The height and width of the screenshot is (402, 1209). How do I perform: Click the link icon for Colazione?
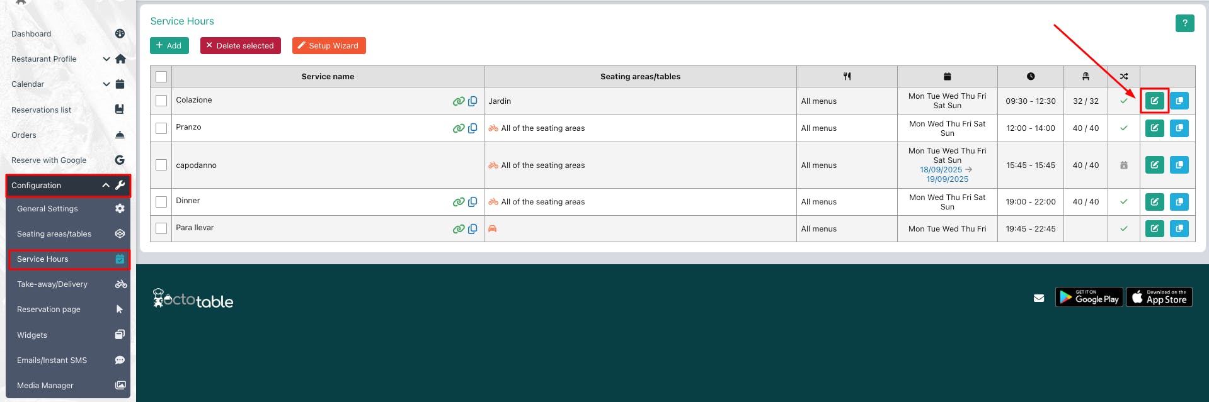click(459, 101)
